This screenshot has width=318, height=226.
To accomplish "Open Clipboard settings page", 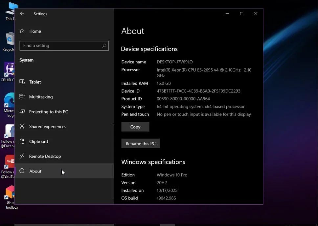I will 64,141.
